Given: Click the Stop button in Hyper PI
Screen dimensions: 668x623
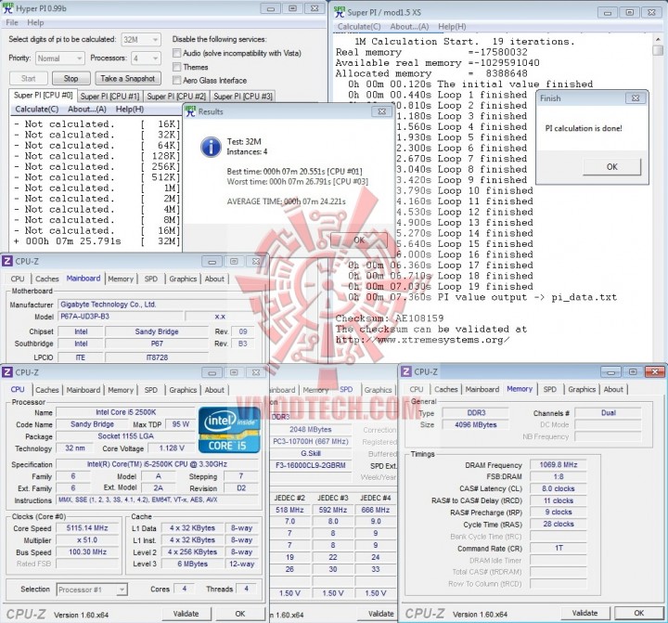Looking at the screenshot, I should pyautogui.click(x=71, y=79).
